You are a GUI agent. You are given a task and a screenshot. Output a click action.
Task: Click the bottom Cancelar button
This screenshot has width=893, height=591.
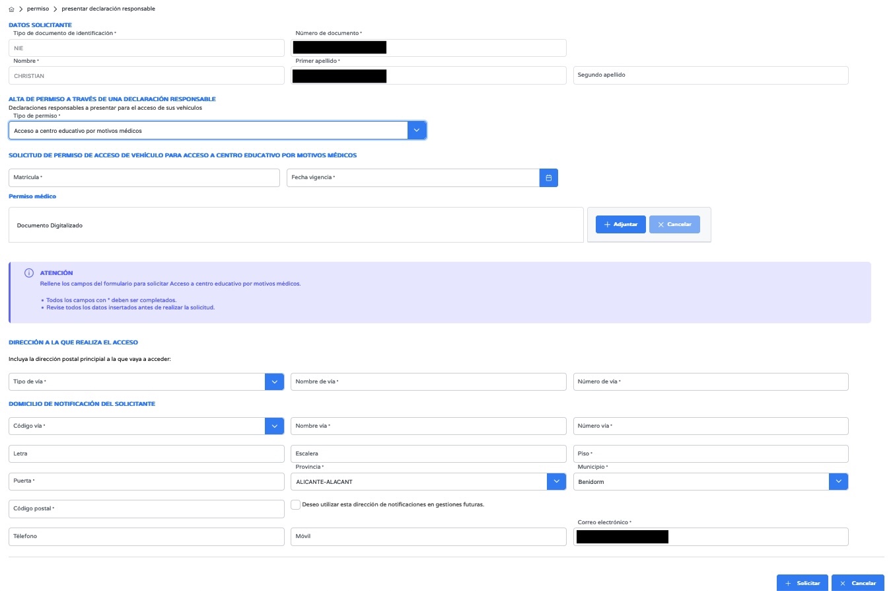[x=857, y=583]
